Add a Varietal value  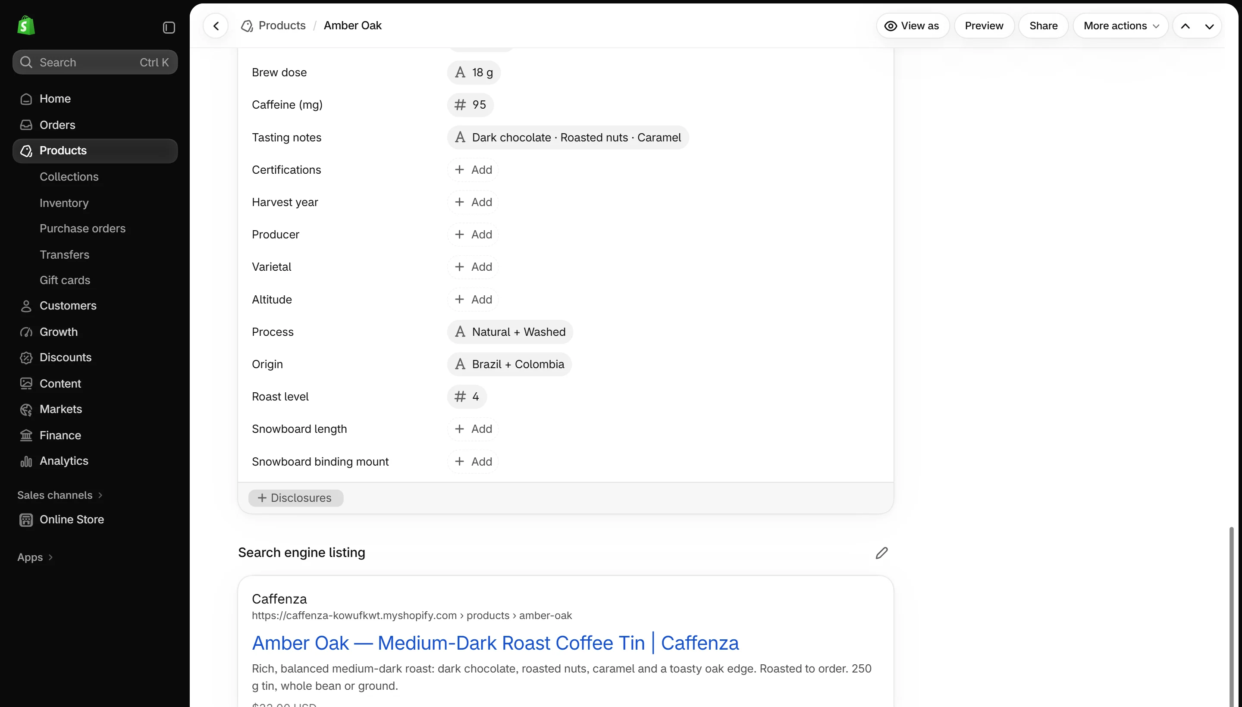[473, 267]
